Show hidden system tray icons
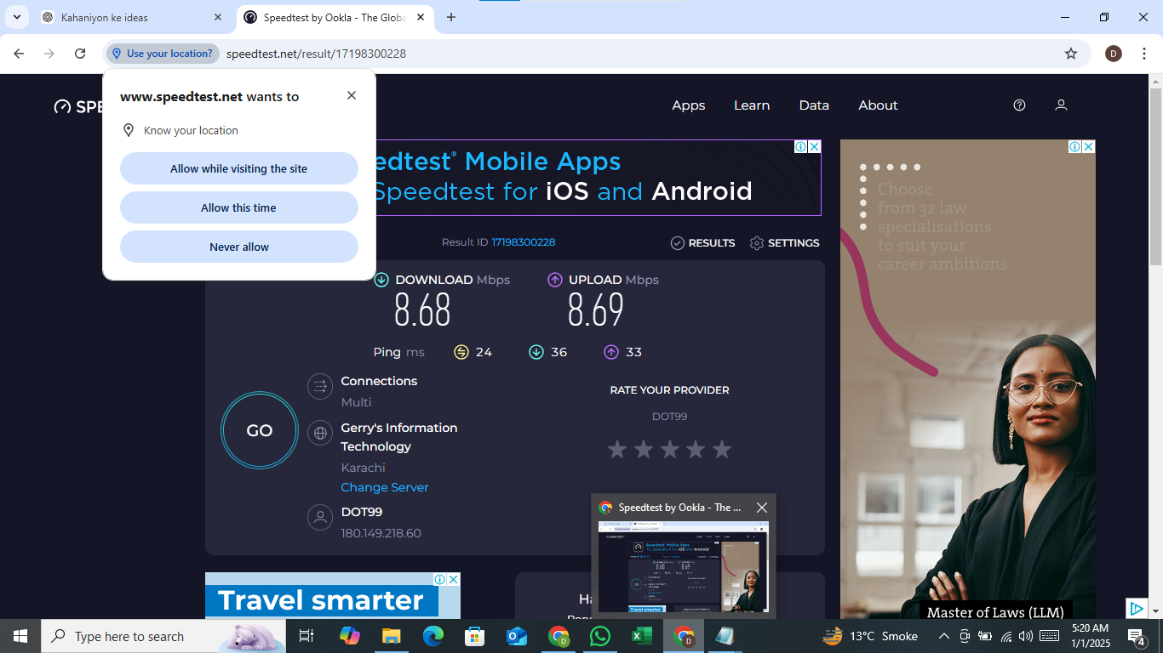The height and width of the screenshot is (653, 1163). pos(944,636)
